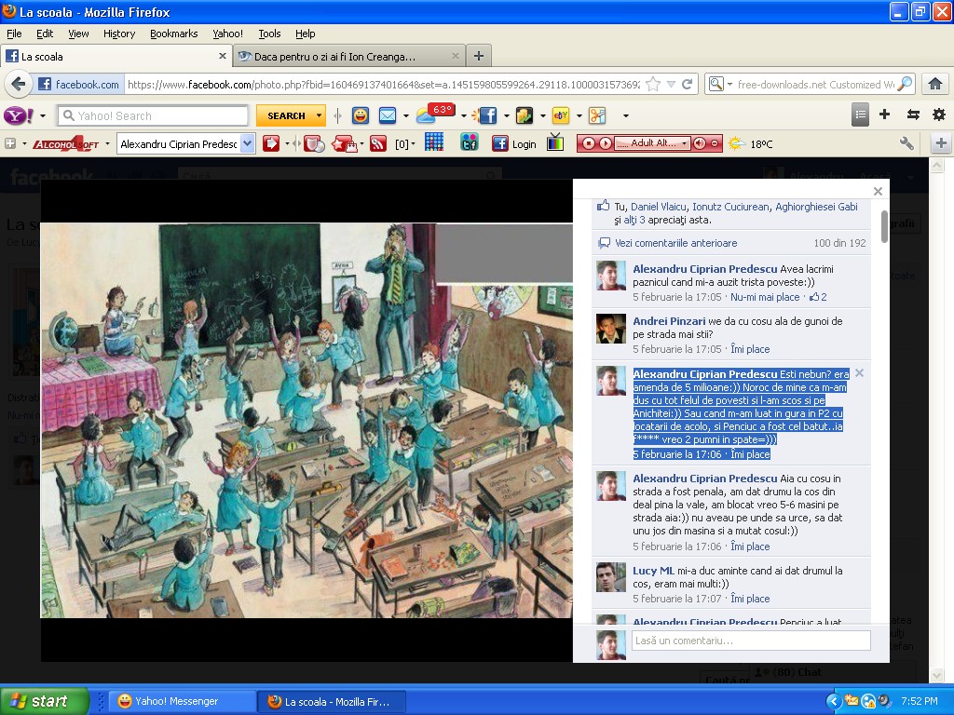Click the 'Lasă un comentariu' input field
The height and width of the screenshot is (715, 954).
coord(751,641)
